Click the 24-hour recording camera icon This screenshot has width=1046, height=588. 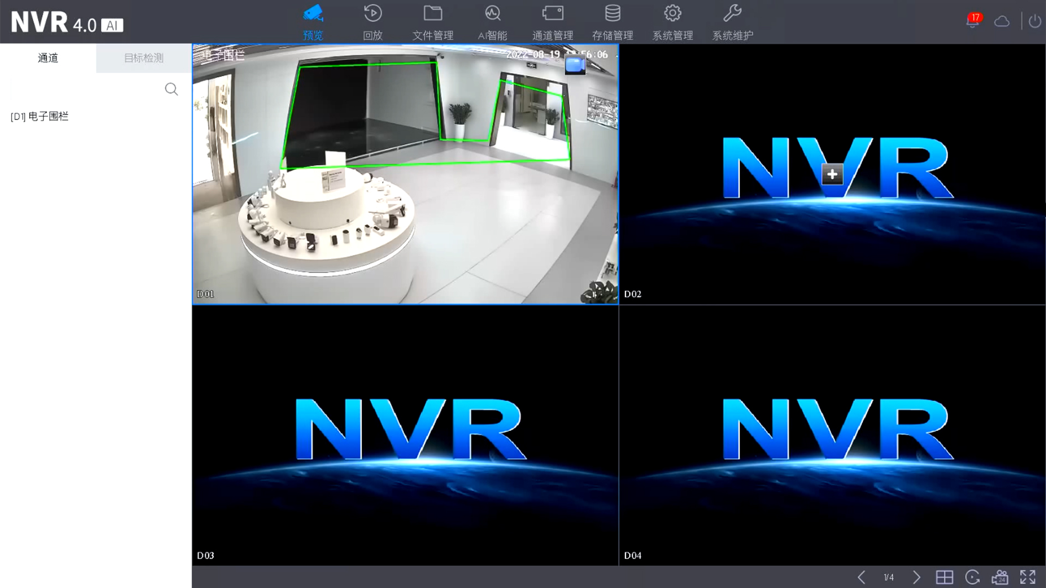click(1000, 577)
